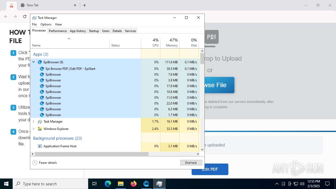336x189 pixels.
Task: Click the Task Manager process row icon
Action: 40,122
